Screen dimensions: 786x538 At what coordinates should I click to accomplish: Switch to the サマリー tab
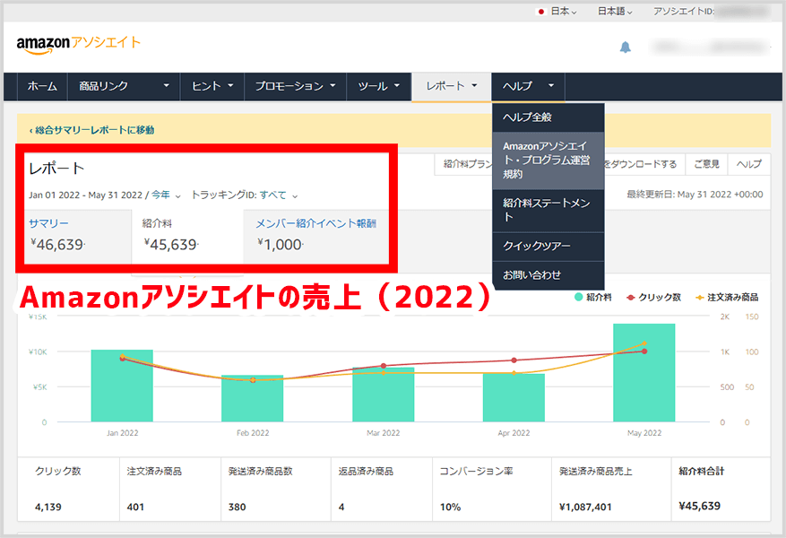[78, 236]
